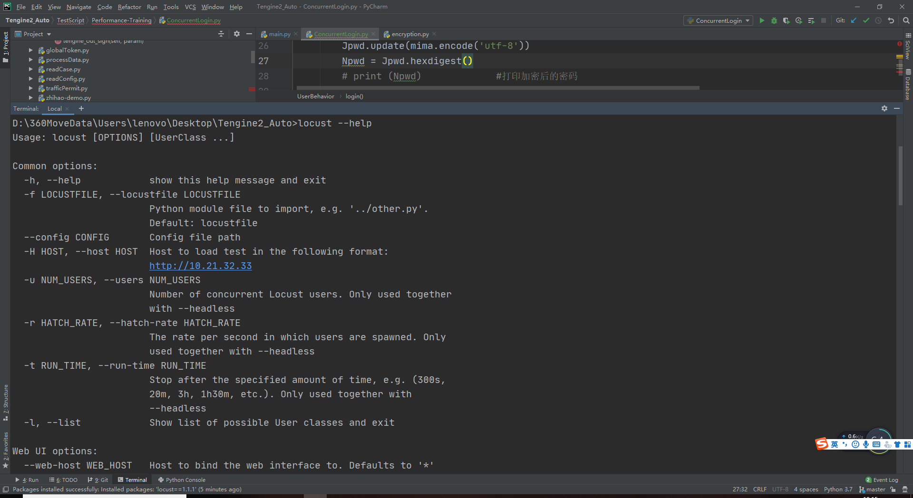Open the master Git branch selector
This screenshot has height=498, width=913.
click(x=872, y=489)
